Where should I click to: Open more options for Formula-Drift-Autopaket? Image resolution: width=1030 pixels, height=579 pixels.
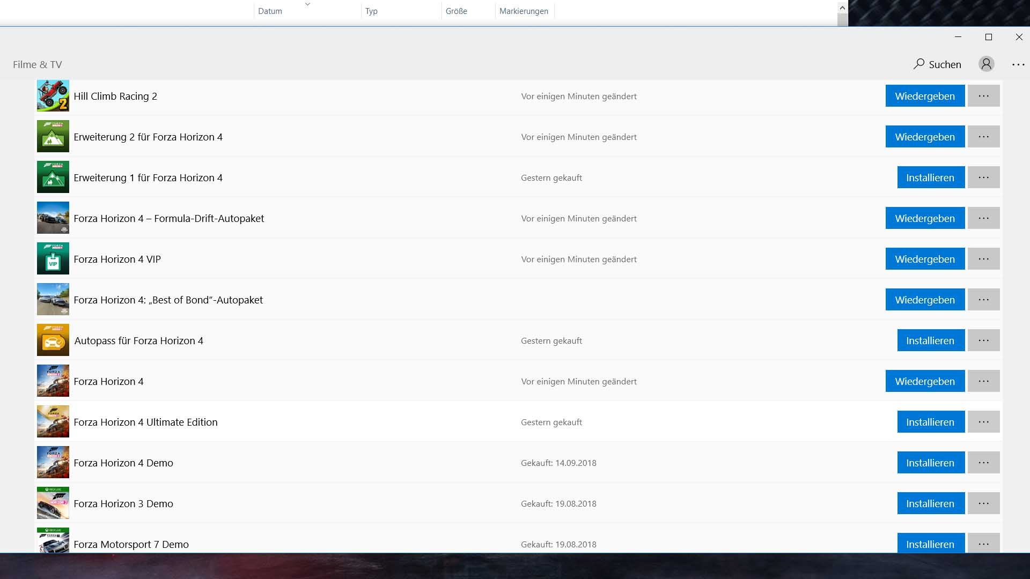(x=983, y=218)
